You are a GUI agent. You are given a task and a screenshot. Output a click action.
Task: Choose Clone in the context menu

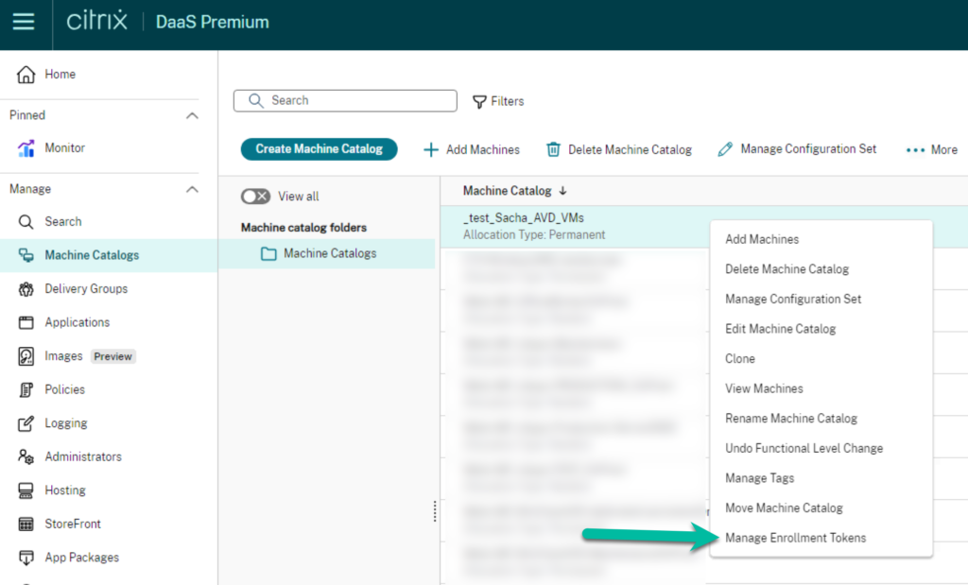tap(739, 358)
